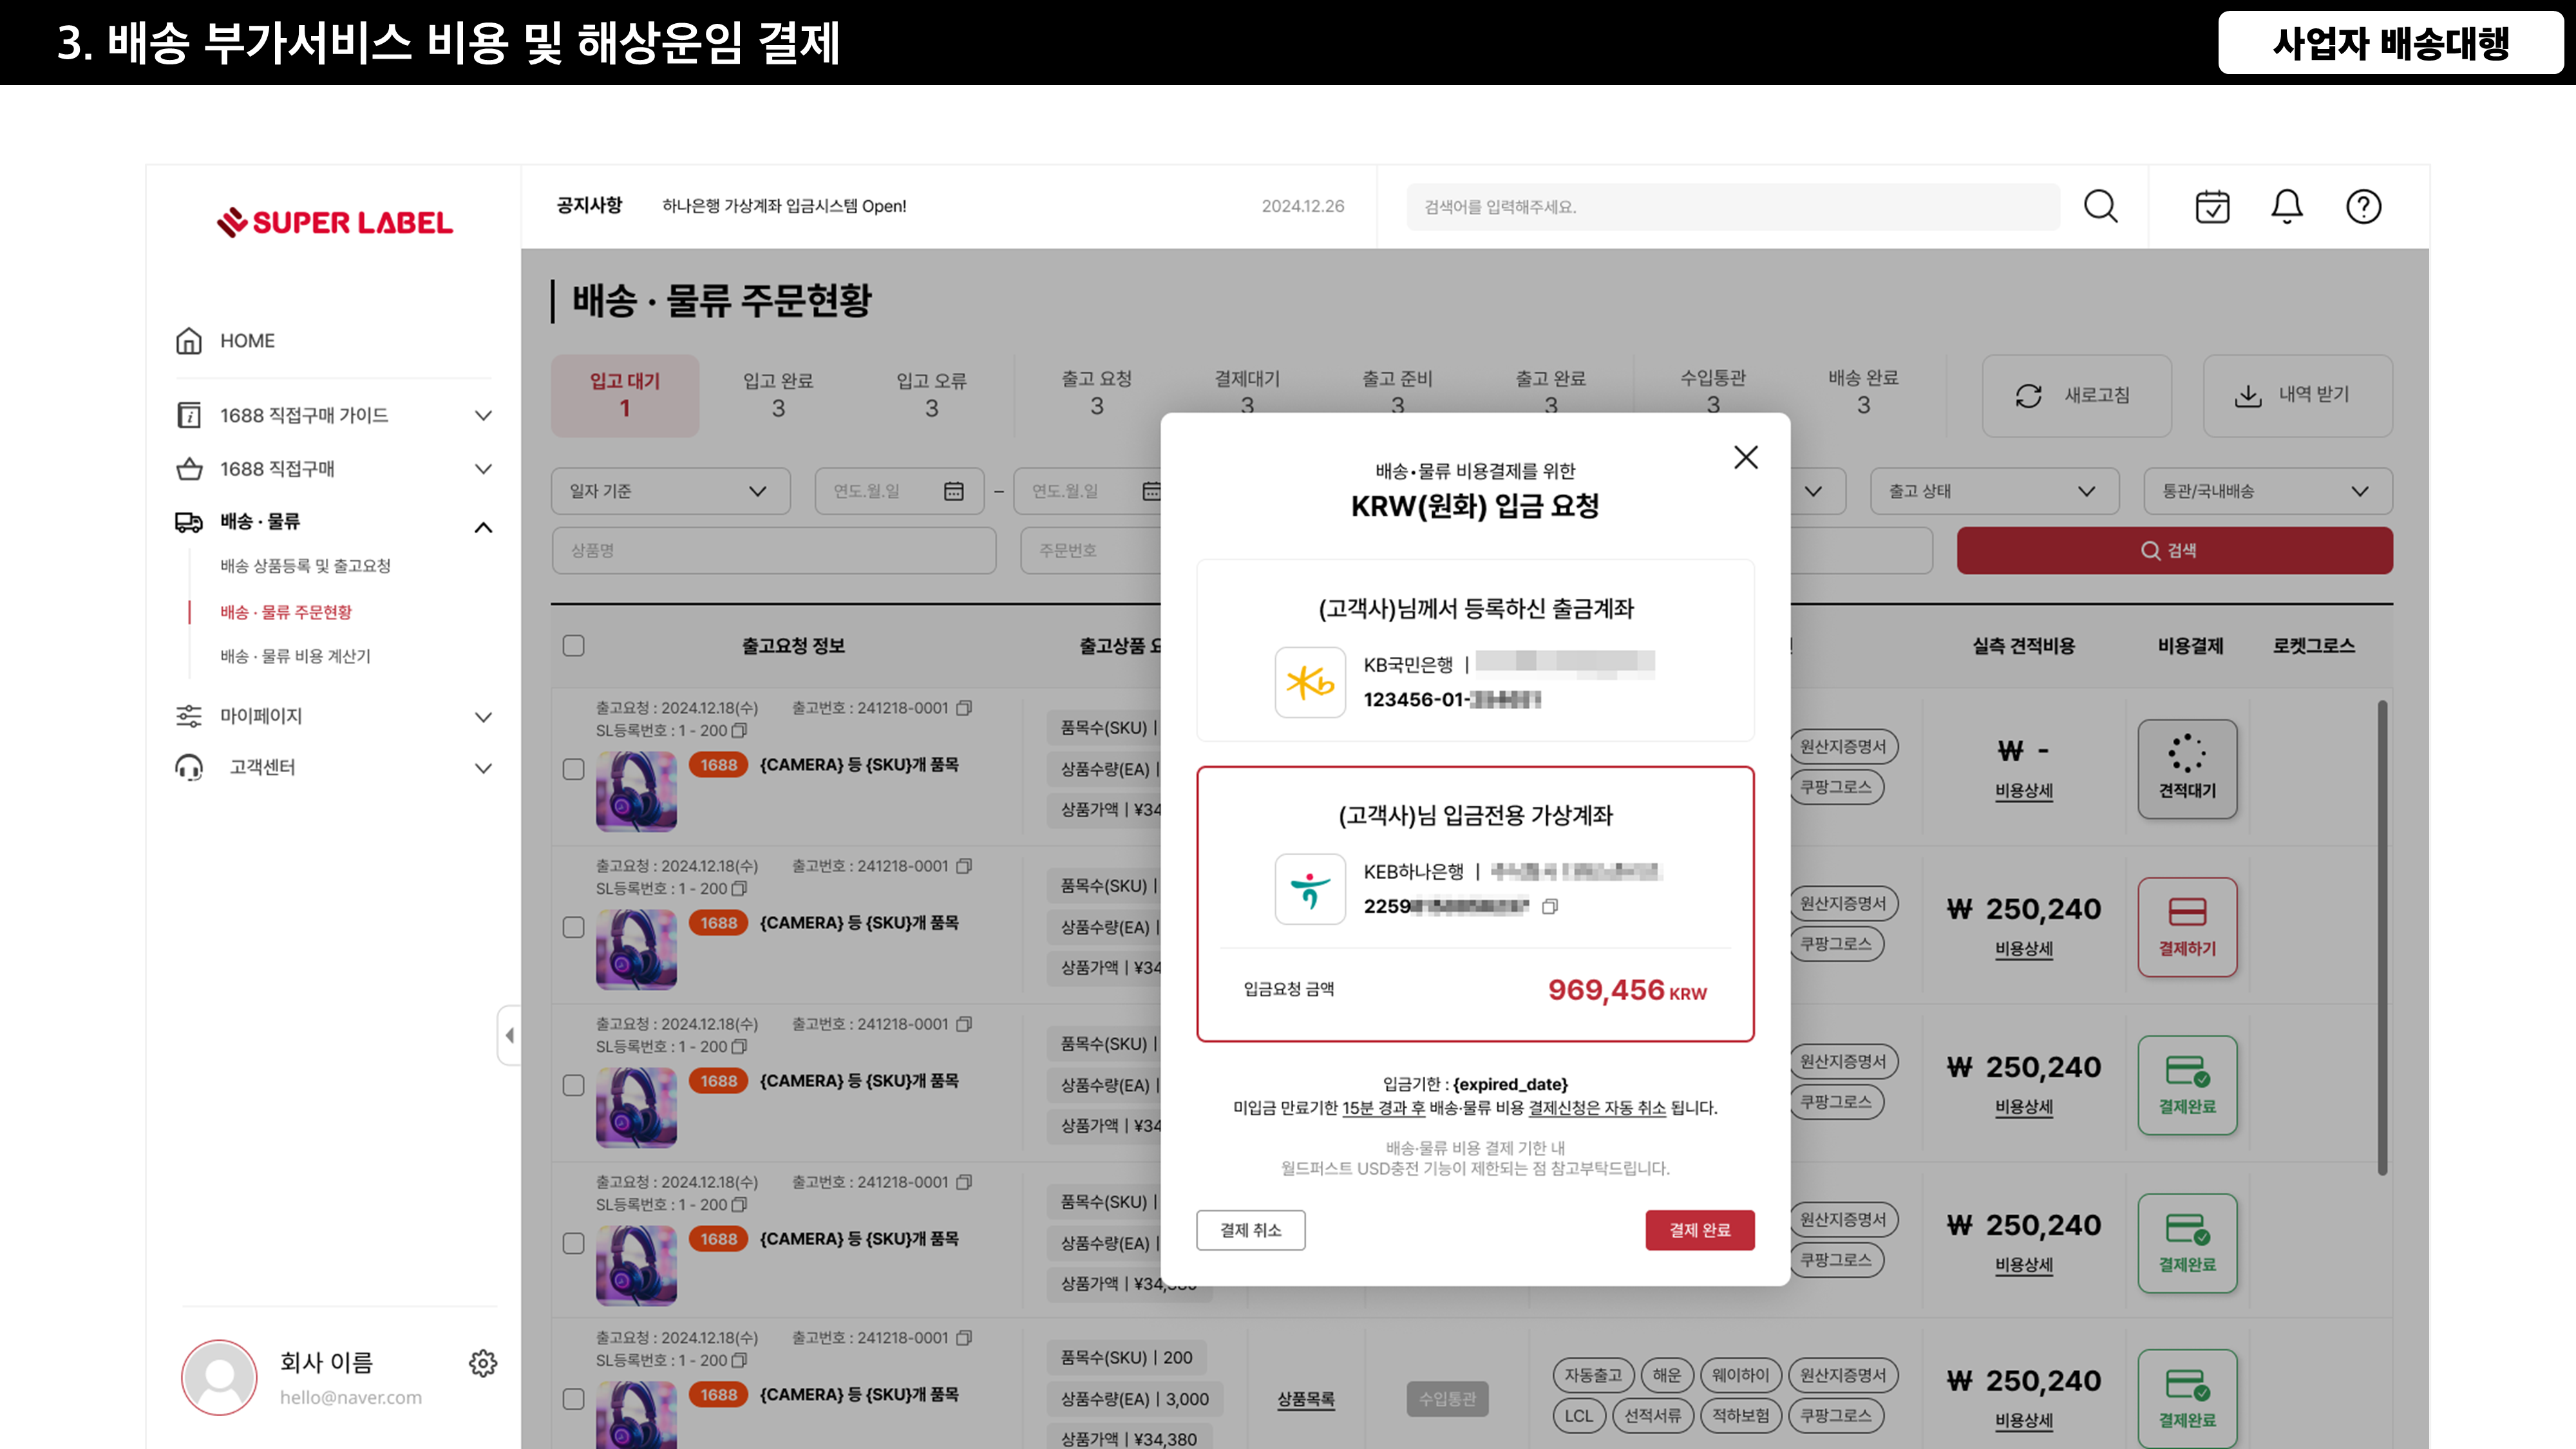Click the 새로고침 refresh button
2576x1449 pixels.
(2077, 396)
